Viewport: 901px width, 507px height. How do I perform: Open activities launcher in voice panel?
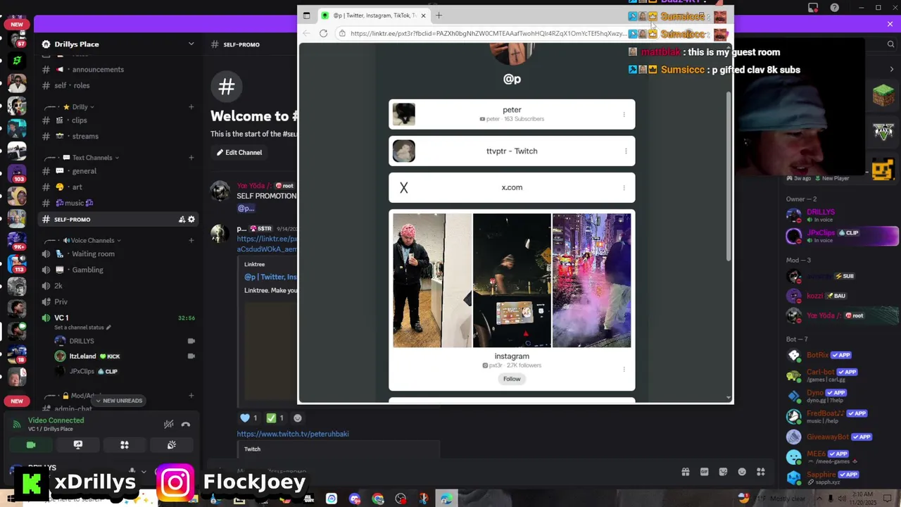pos(125,445)
